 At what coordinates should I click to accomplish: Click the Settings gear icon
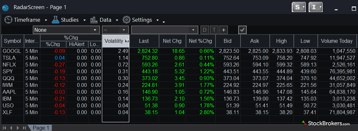click(x=126, y=20)
